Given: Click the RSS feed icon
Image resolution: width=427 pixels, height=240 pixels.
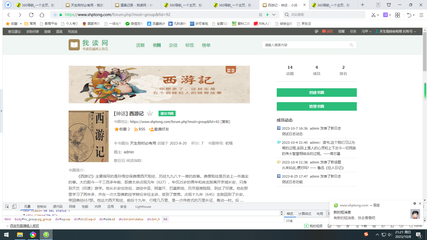Looking at the screenshot, I should pyautogui.click(x=136, y=129).
